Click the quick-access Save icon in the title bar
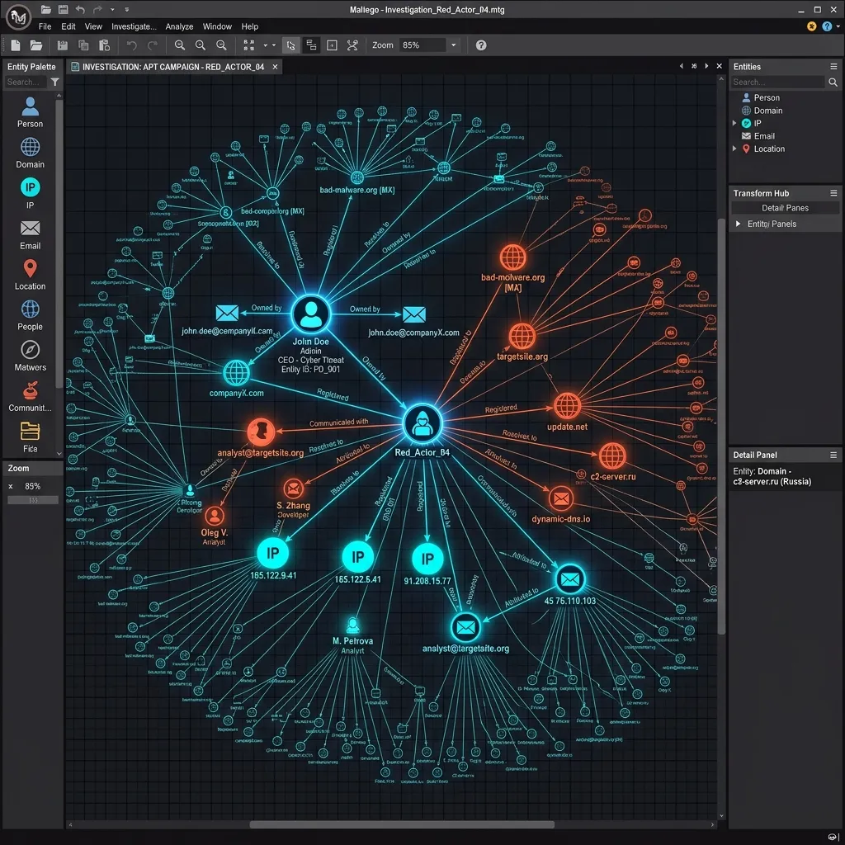845x845 pixels. pos(63,9)
